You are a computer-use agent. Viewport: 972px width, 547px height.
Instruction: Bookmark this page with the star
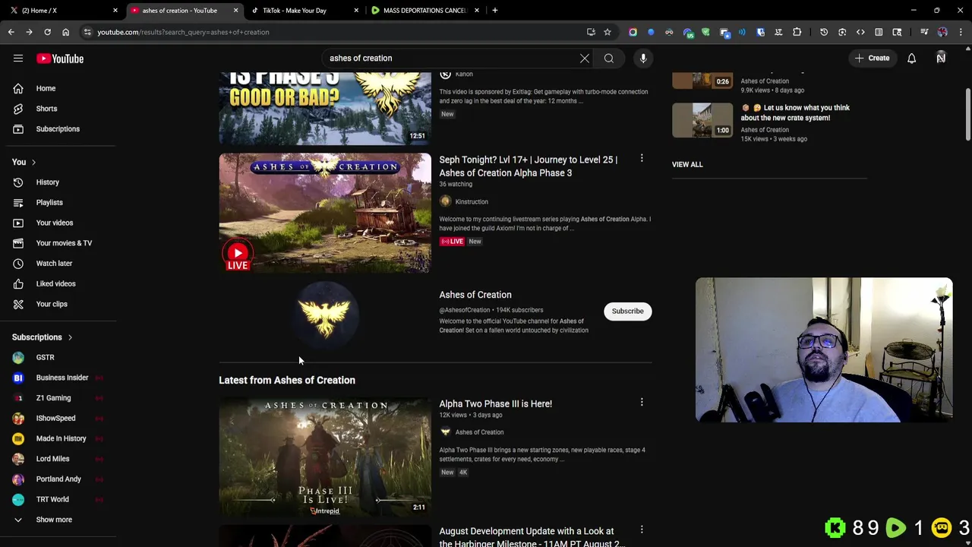point(607,32)
